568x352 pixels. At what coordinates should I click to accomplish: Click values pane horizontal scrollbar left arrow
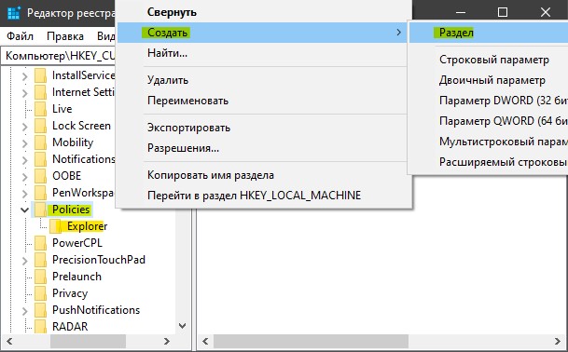tap(205, 341)
